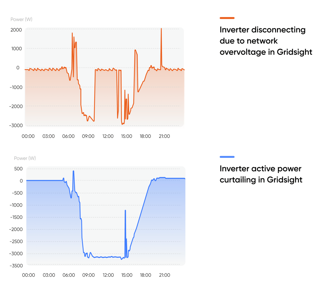Image resolution: width=326 pixels, height=283 pixels.
Task: Click the blue chart spike near 15:00
Action: (x=125, y=211)
